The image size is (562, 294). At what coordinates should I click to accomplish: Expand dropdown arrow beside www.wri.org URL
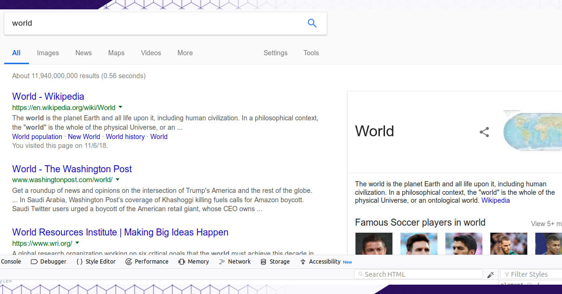point(77,243)
